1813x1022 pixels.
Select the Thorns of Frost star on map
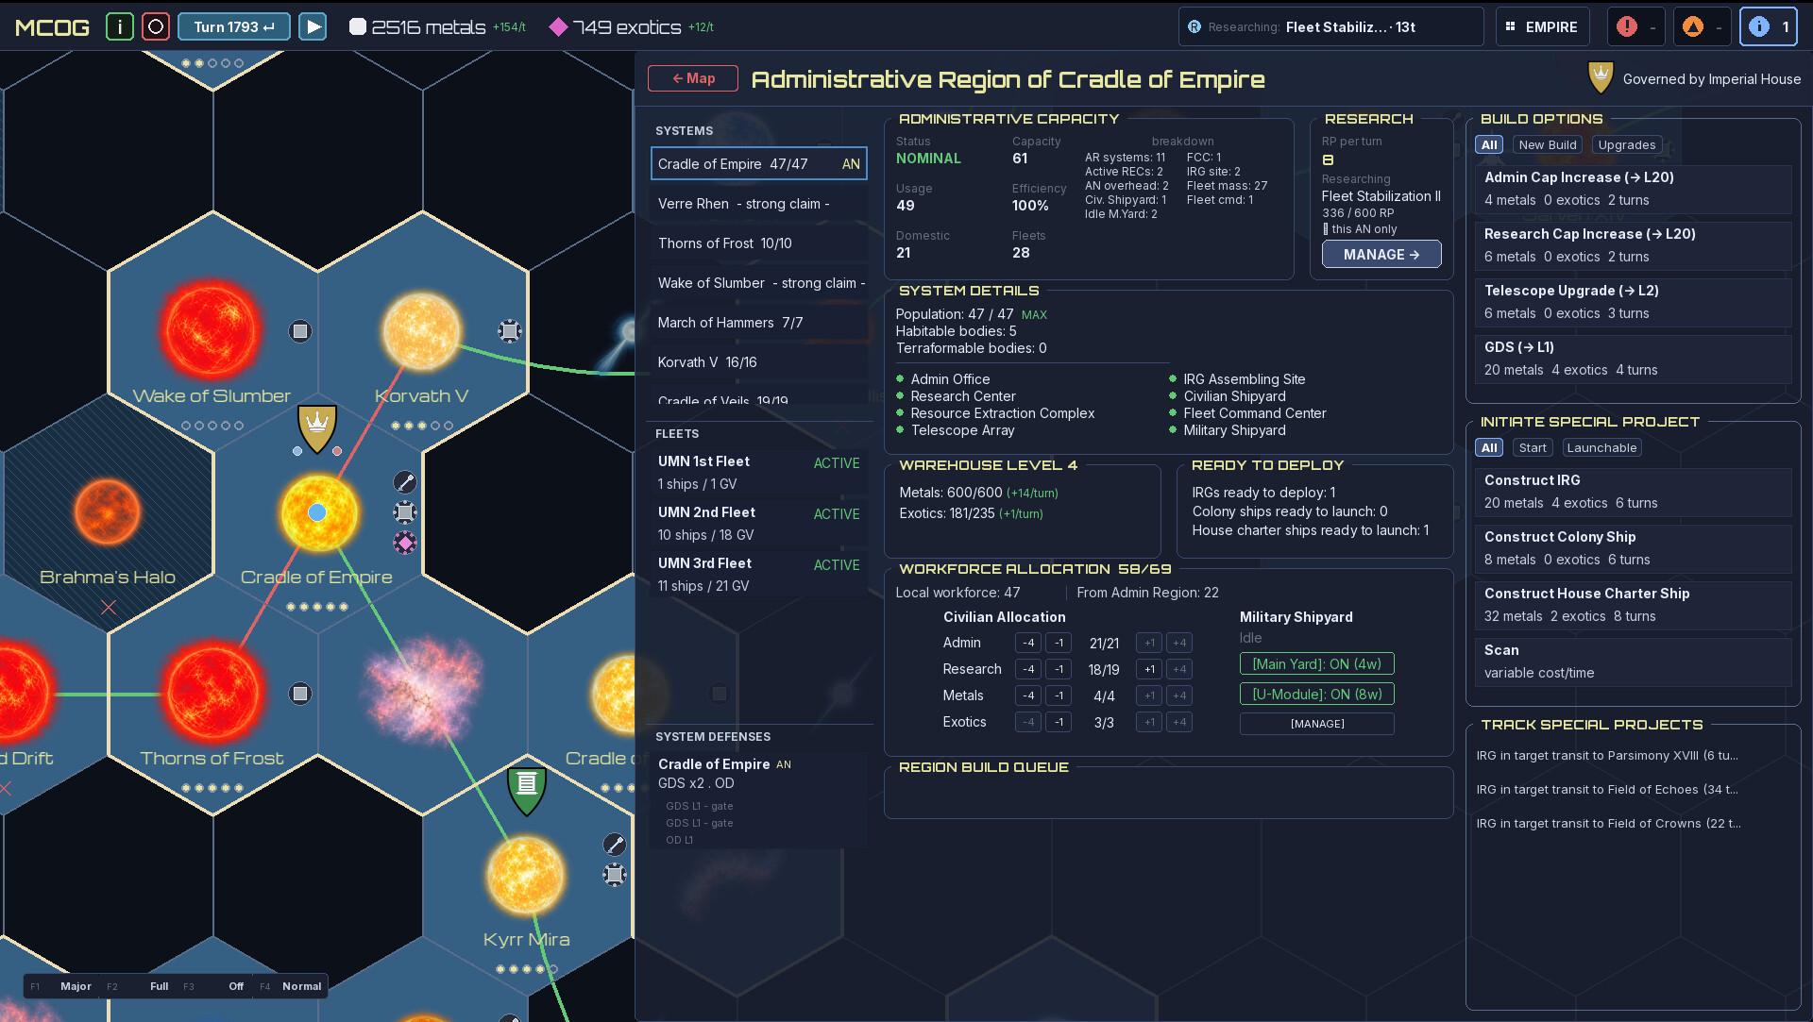coord(212,694)
